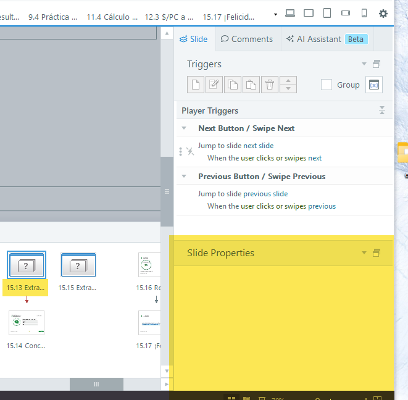Open the manage project variables window

pyautogui.click(x=374, y=85)
